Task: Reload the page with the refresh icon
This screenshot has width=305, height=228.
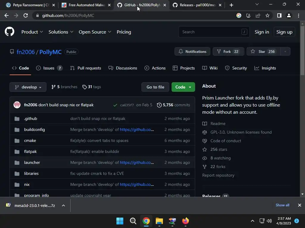Action: point(26,15)
